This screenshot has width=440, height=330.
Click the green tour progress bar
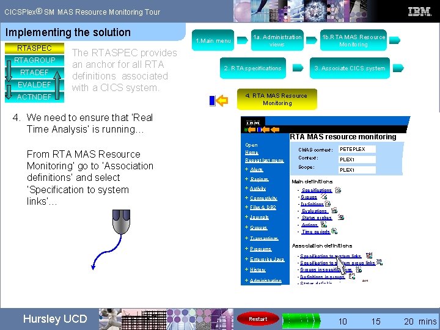click(x=301, y=320)
